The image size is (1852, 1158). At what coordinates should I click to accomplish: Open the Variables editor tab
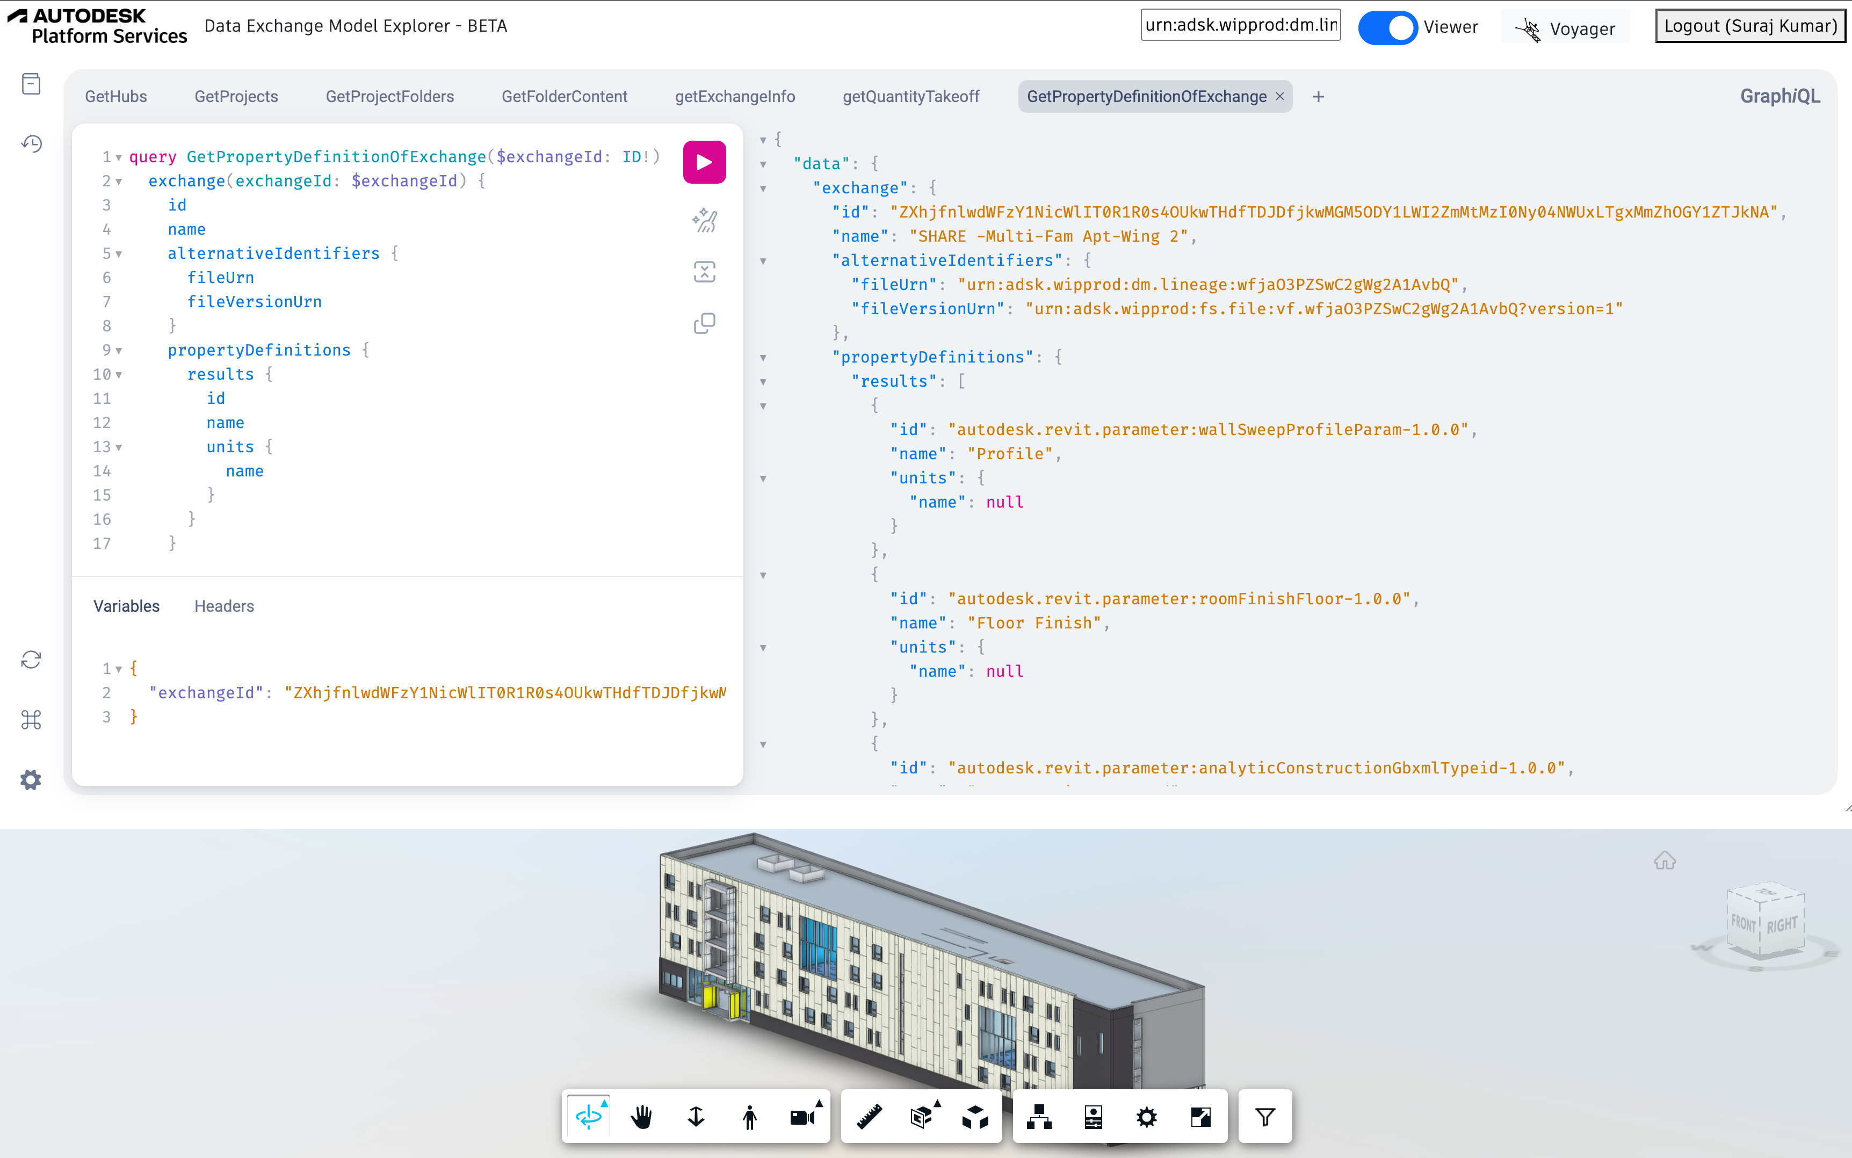pos(126,606)
